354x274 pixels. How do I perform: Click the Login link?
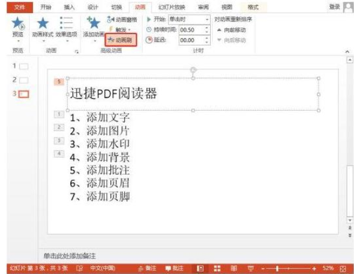pos(334,7)
